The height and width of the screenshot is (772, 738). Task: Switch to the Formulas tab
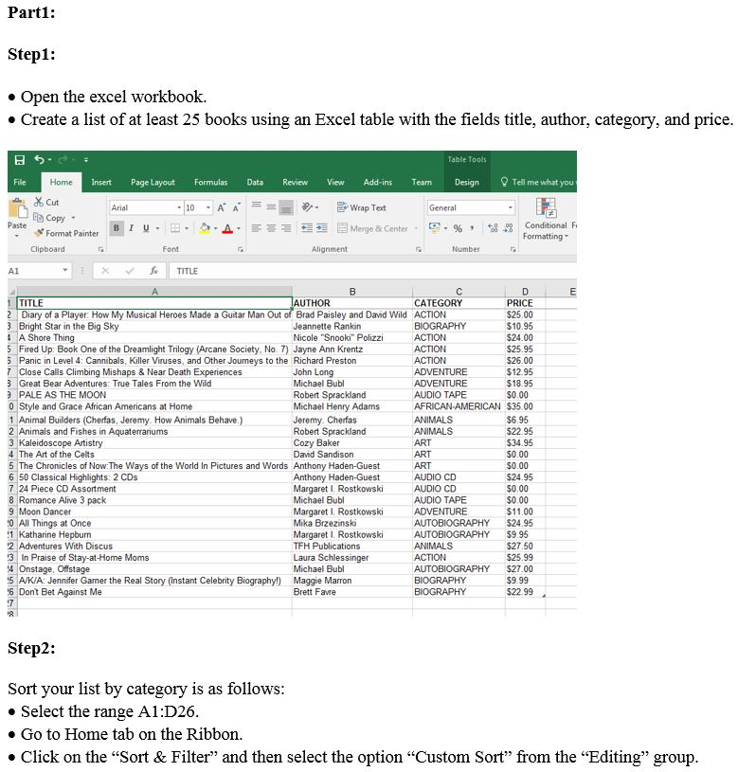click(x=210, y=182)
